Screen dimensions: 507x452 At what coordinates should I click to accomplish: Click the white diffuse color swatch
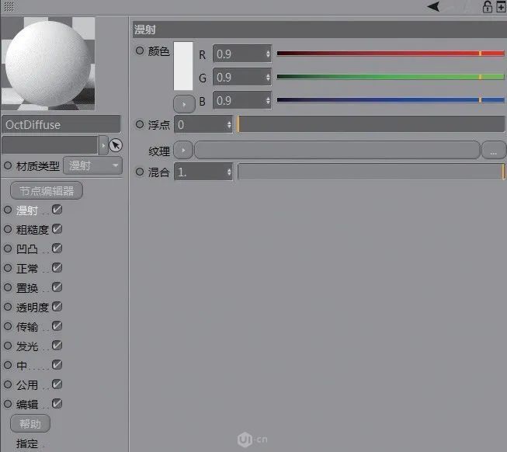click(183, 66)
